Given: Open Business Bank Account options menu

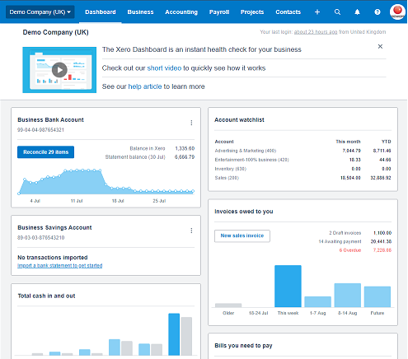Looking at the screenshot, I should click(x=191, y=123).
